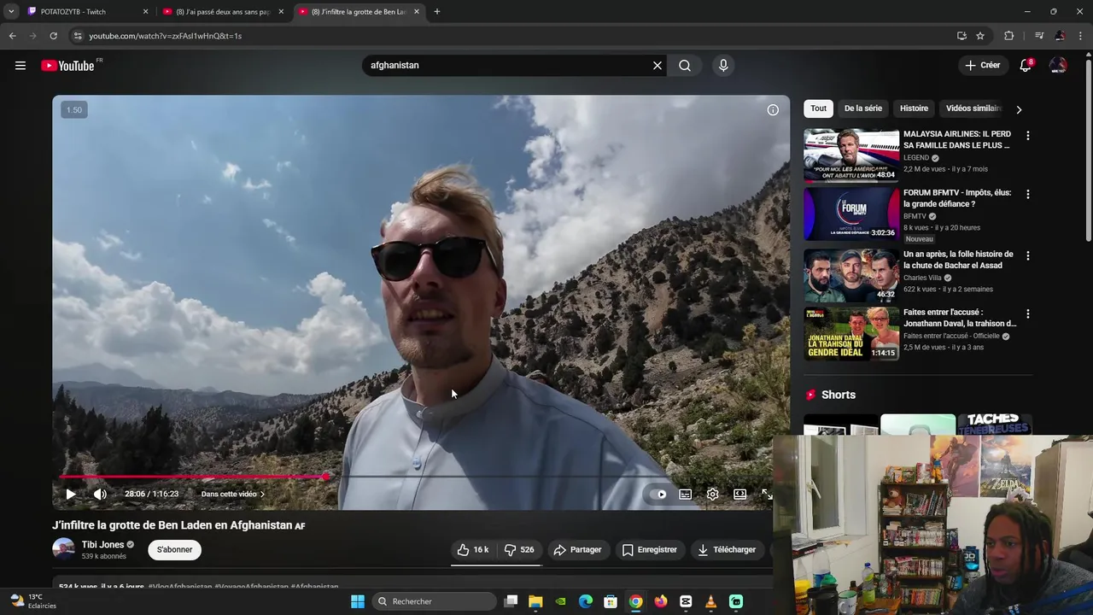
Task: Click the #Afghanistan hashtag in the description
Action: point(315,587)
